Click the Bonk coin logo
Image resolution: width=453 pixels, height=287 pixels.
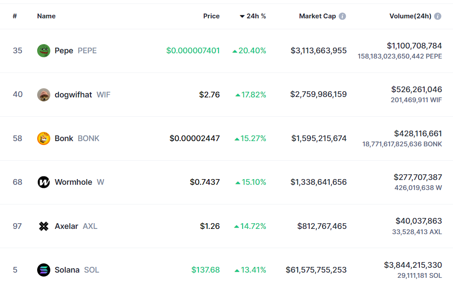[44, 138]
